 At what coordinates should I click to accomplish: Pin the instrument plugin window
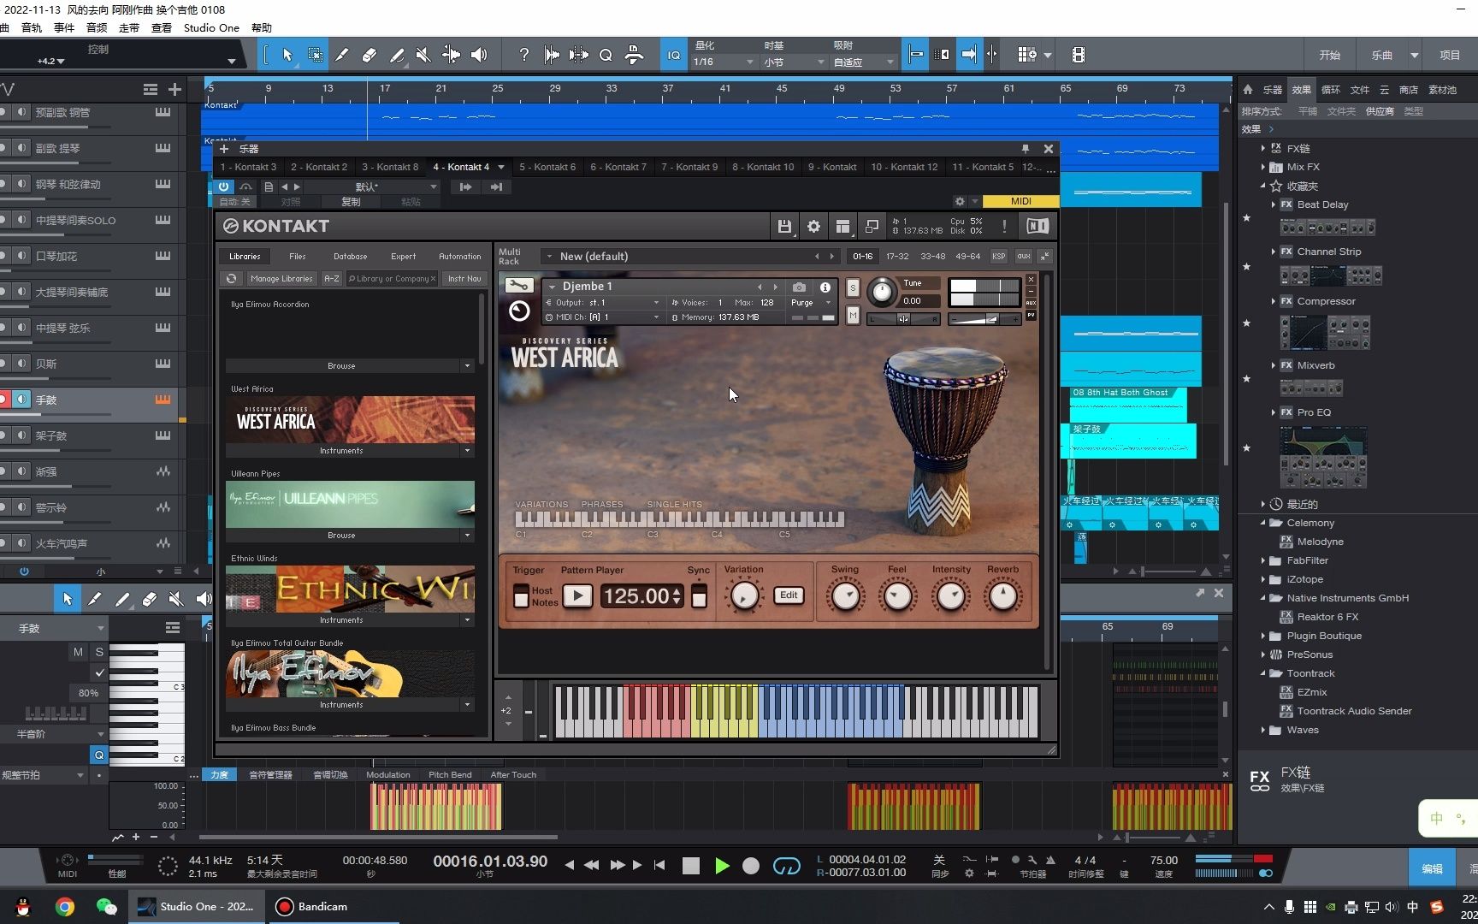(1026, 149)
